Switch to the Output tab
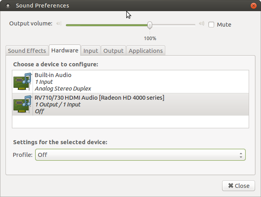261x197 pixels. (x=113, y=50)
